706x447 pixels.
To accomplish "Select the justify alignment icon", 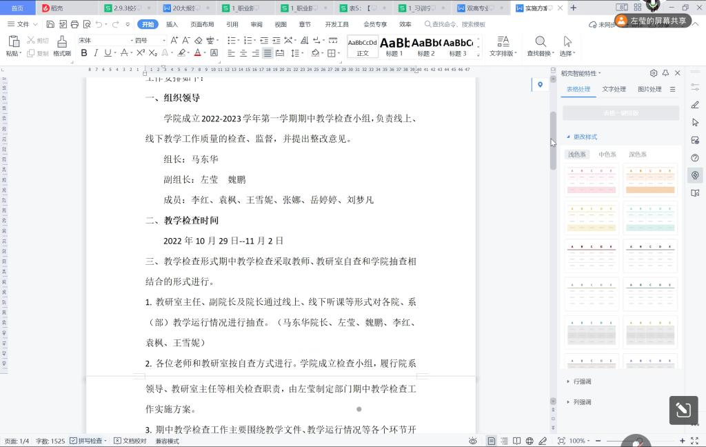I will [268, 53].
